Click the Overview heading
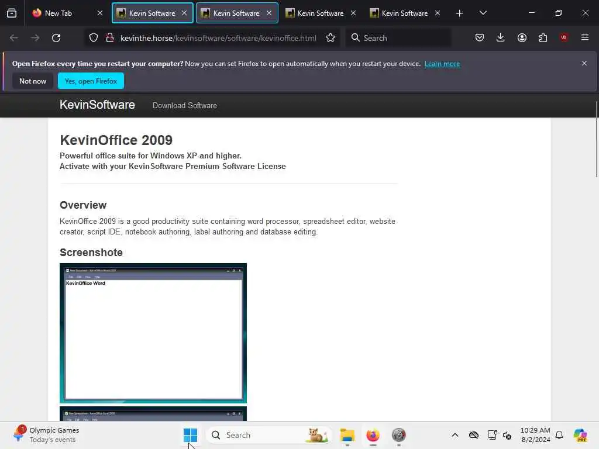This screenshot has height=449, width=599. (83, 205)
